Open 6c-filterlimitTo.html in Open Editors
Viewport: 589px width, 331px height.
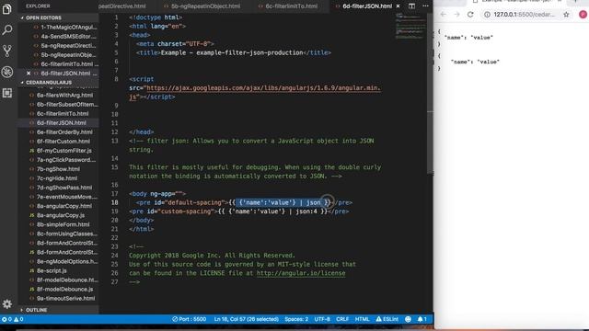click(70, 63)
